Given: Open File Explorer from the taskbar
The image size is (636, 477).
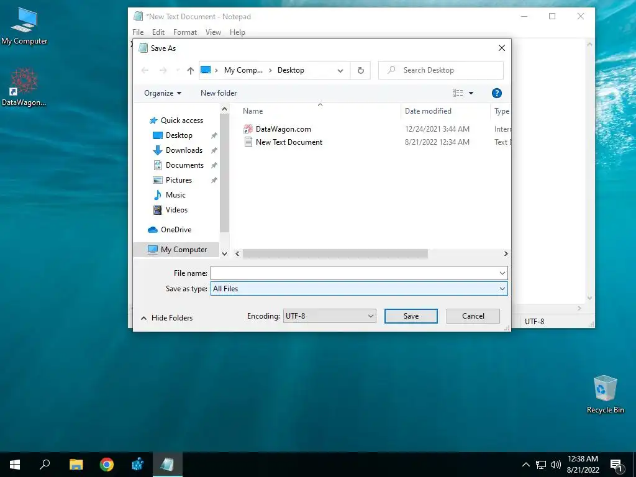Looking at the screenshot, I should (x=76, y=465).
